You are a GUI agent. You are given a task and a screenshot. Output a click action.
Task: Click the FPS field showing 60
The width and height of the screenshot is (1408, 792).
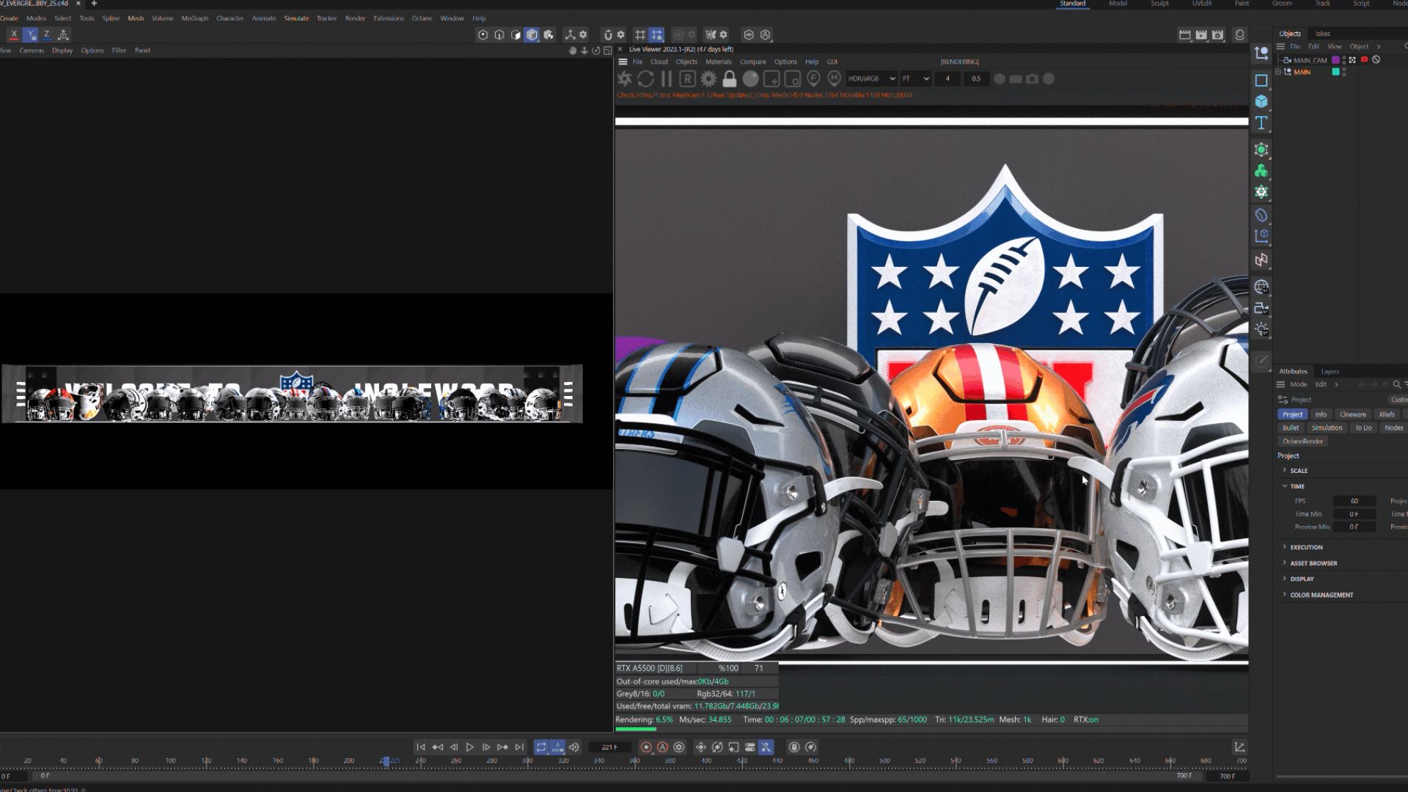point(1354,502)
